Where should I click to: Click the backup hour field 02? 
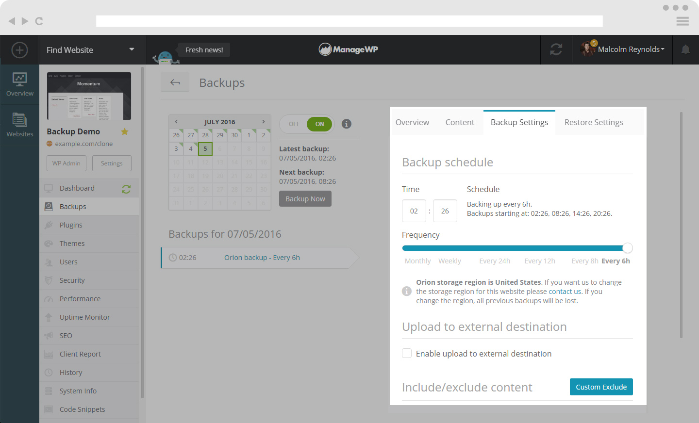[414, 211]
